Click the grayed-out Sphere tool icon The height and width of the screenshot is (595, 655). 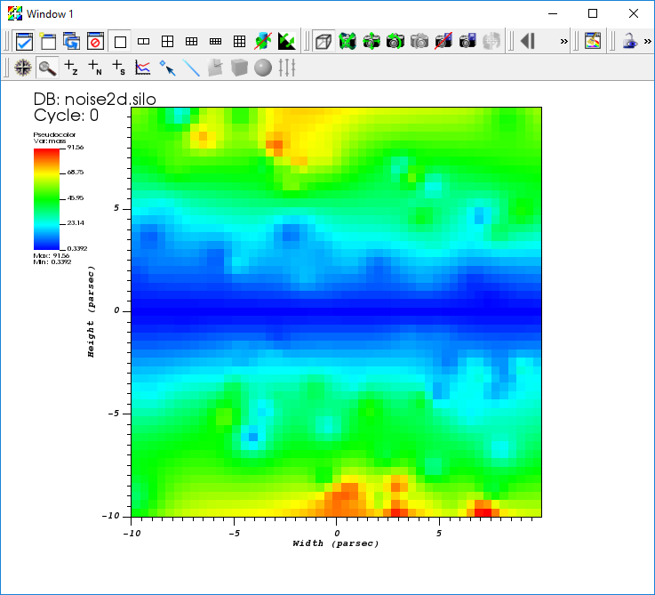[263, 68]
